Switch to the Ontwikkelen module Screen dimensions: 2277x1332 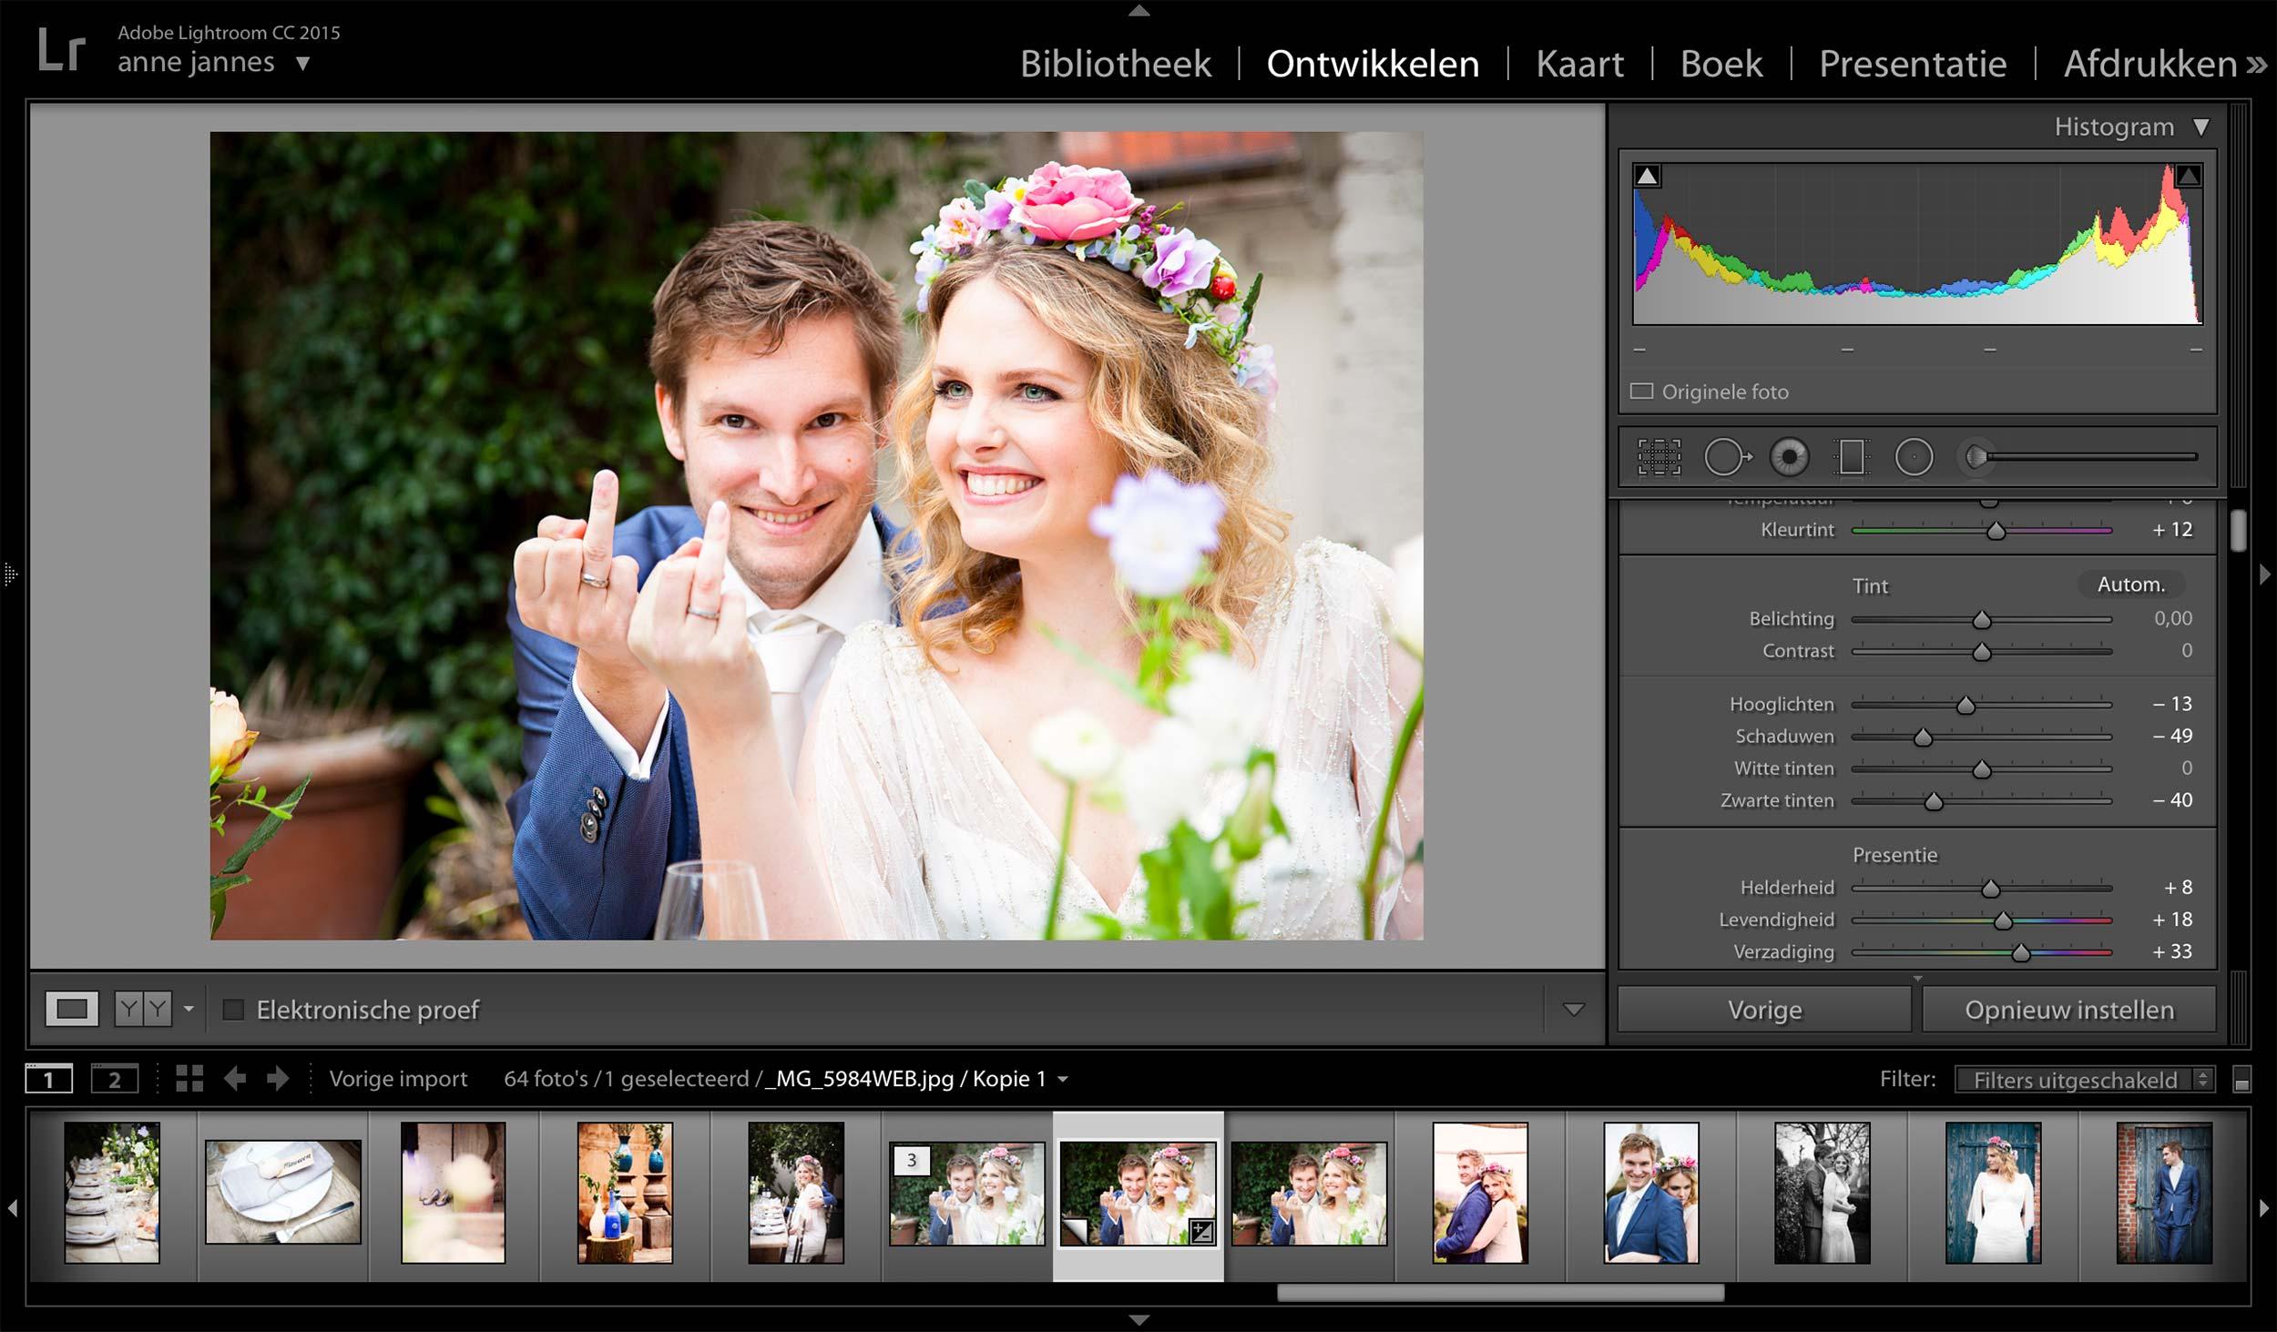tap(1373, 64)
